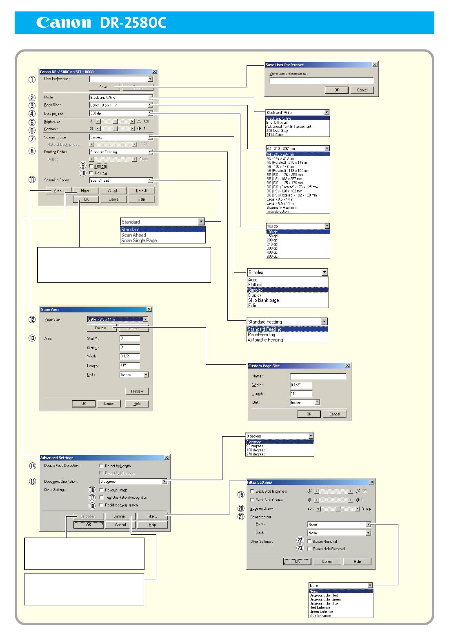Click the Preview button in Scan Area
Screen dimensions: 449x636
click(137, 391)
